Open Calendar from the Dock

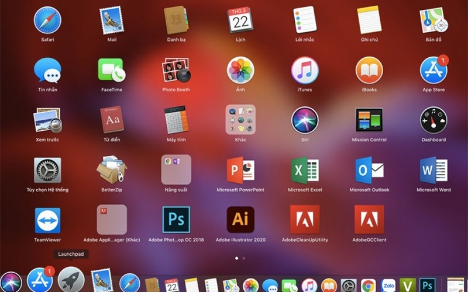tap(172, 285)
